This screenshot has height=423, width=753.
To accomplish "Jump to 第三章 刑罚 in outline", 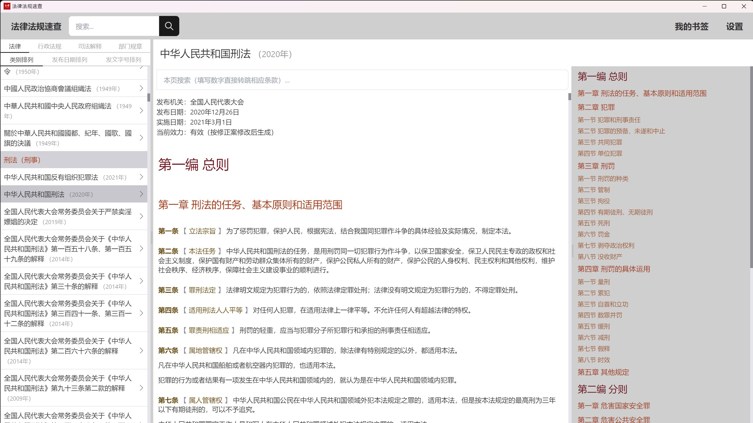I will pyautogui.click(x=596, y=166).
